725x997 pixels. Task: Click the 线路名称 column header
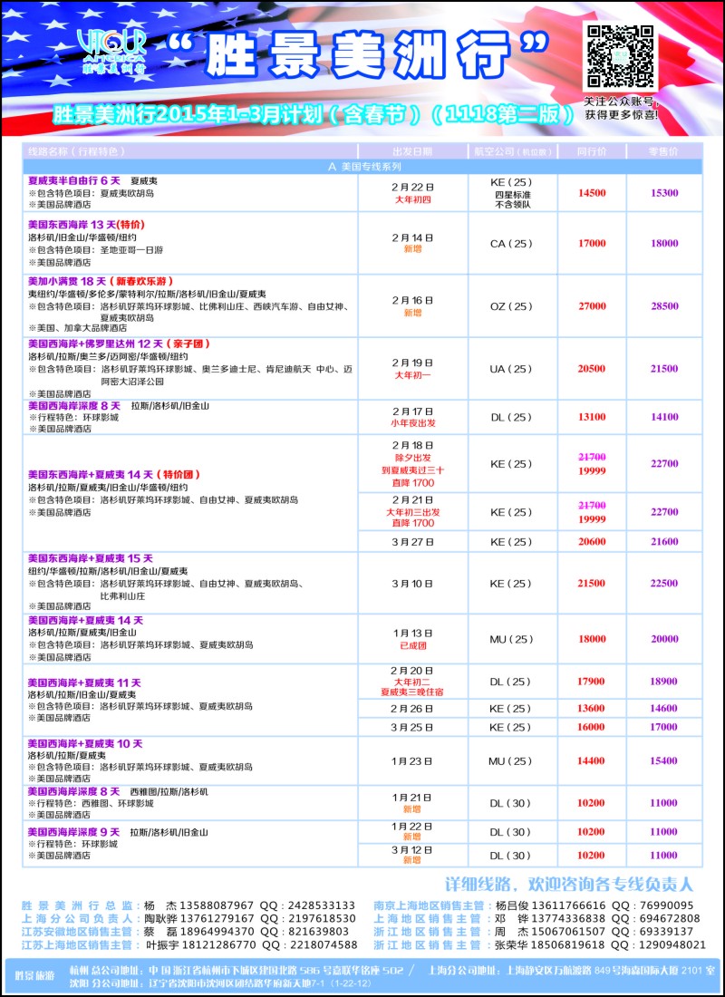(76, 151)
